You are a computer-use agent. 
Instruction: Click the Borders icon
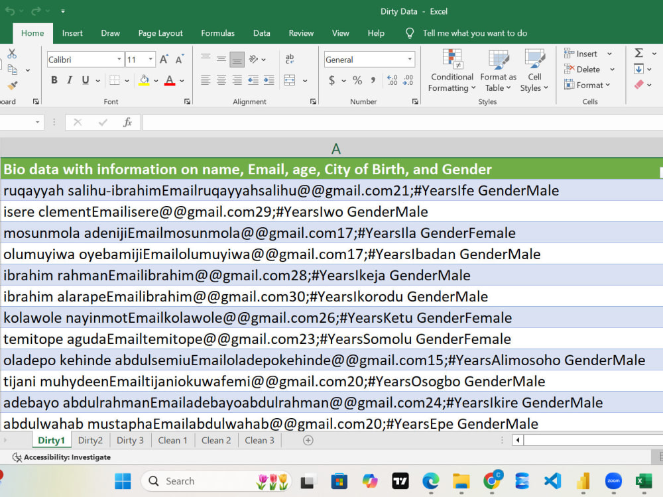coord(115,80)
